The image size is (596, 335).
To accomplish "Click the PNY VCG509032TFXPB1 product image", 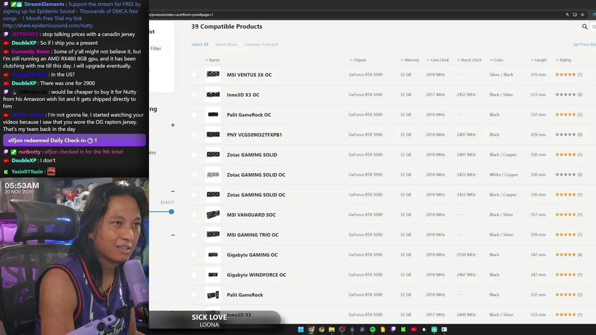I will (x=213, y=134).
